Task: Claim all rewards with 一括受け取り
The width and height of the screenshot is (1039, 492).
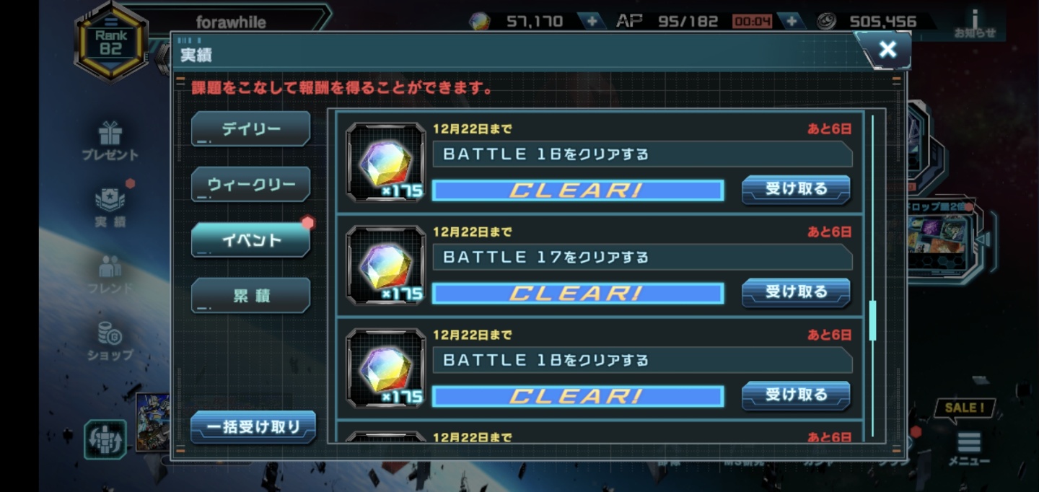Action: coord(253,427)
